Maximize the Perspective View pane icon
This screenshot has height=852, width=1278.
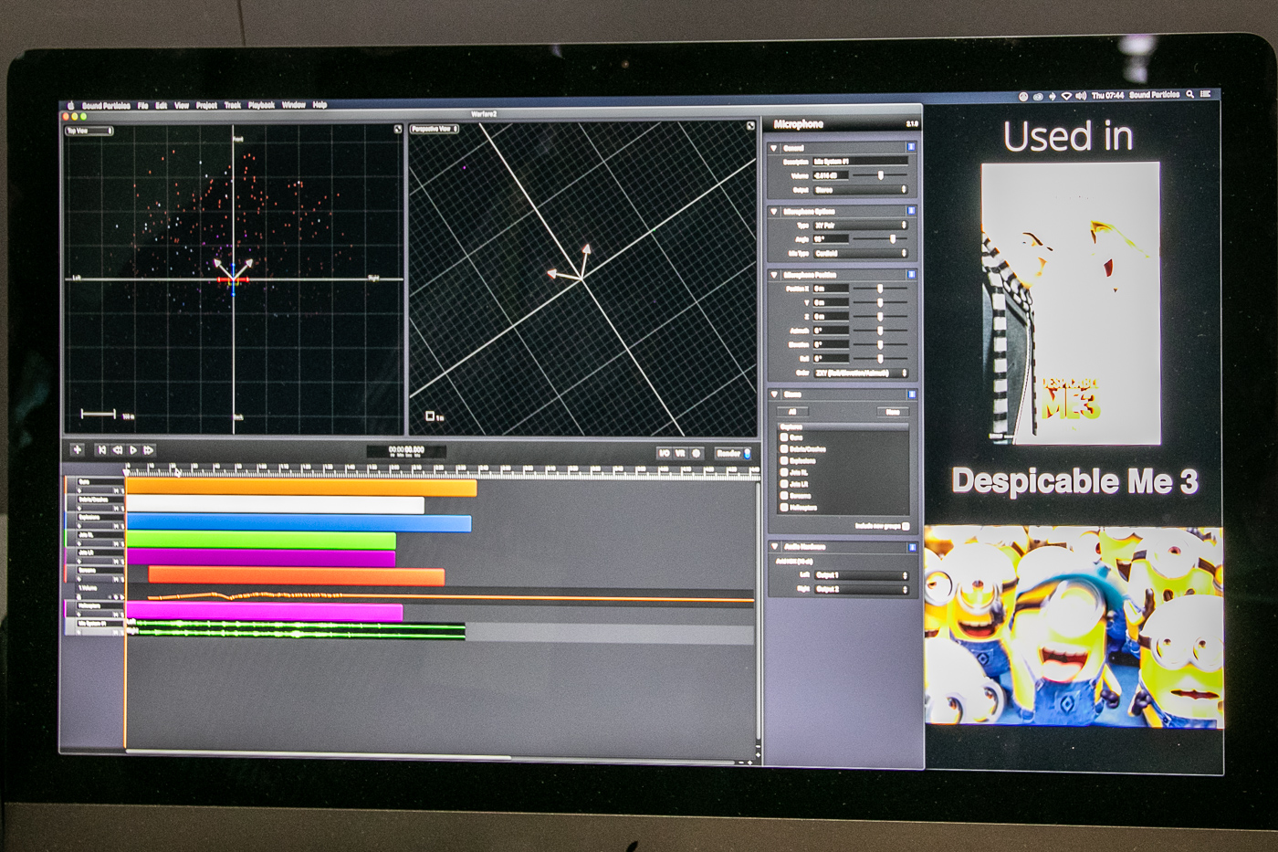pyautogui.click(x=750, y=125)
